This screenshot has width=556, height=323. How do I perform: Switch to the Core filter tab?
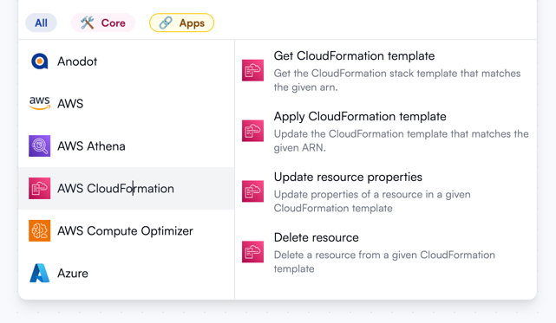point(103,23)
